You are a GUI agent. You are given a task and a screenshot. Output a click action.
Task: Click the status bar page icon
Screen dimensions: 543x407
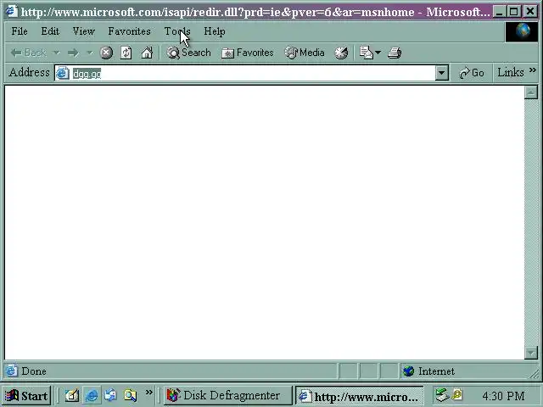coord(11,371)
